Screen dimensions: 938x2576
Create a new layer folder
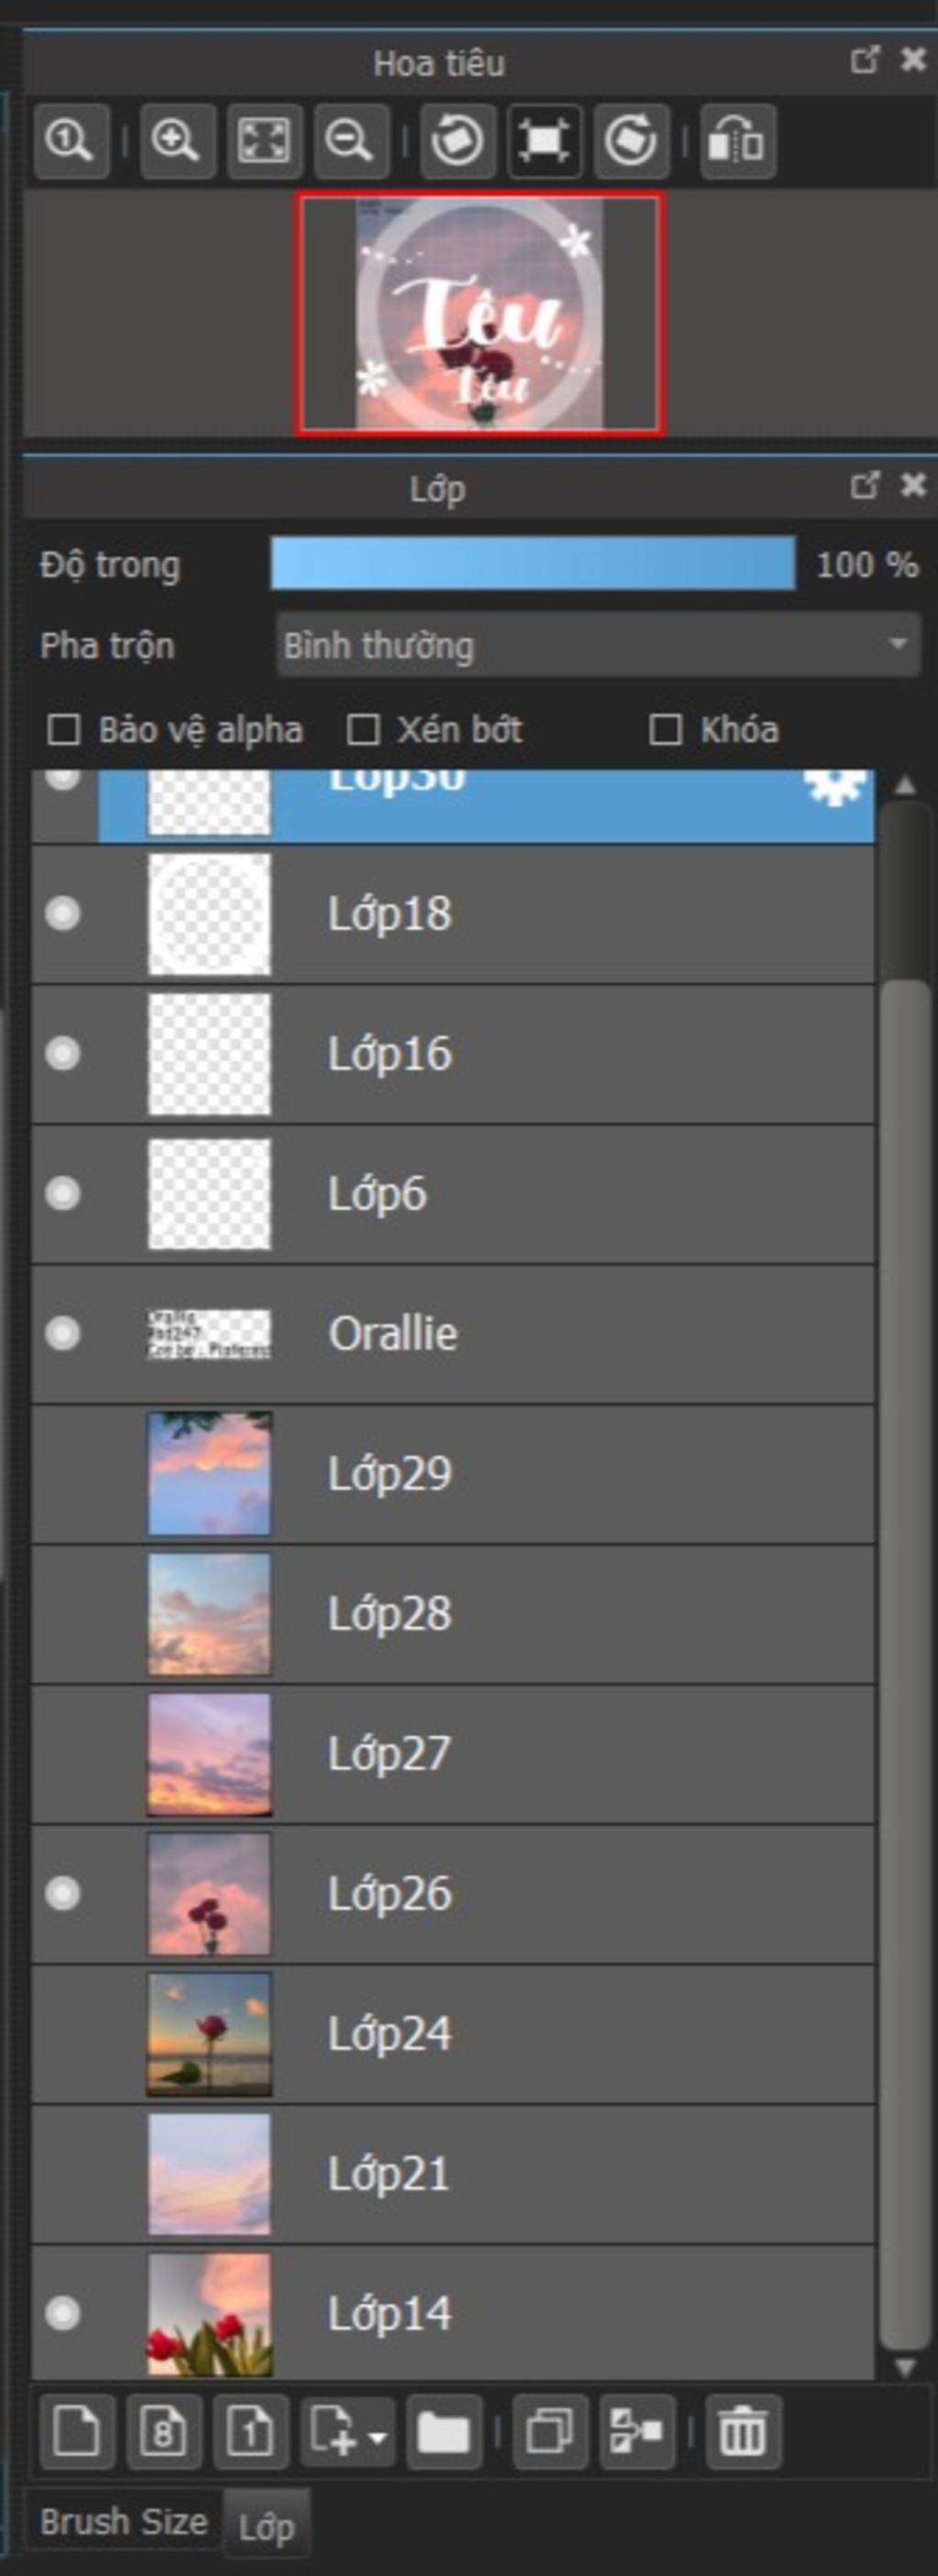click(x=444, y=2431)
